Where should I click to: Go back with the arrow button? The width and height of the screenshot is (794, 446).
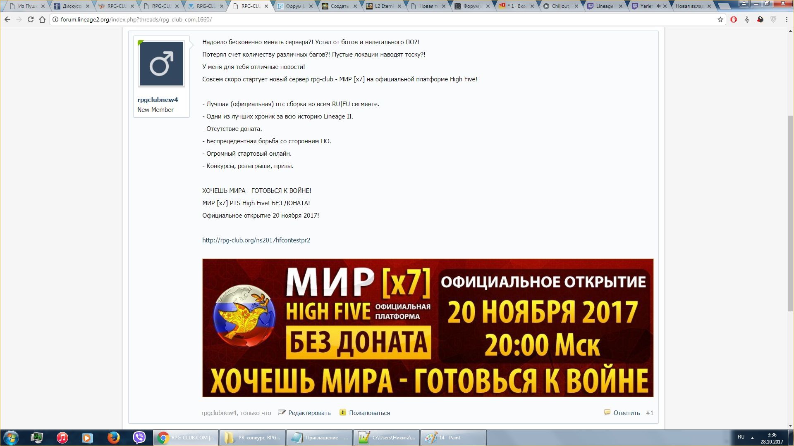tap(7, 19)
